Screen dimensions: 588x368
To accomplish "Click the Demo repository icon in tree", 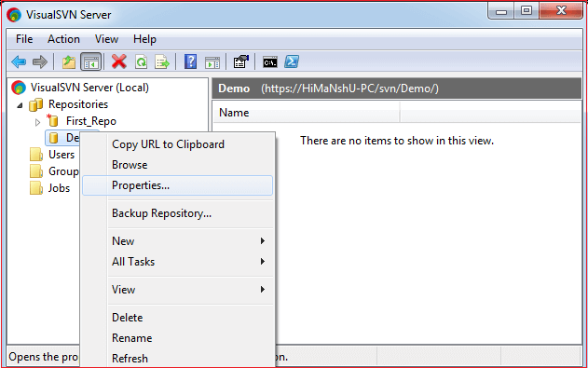I will [x=54, y=138].
